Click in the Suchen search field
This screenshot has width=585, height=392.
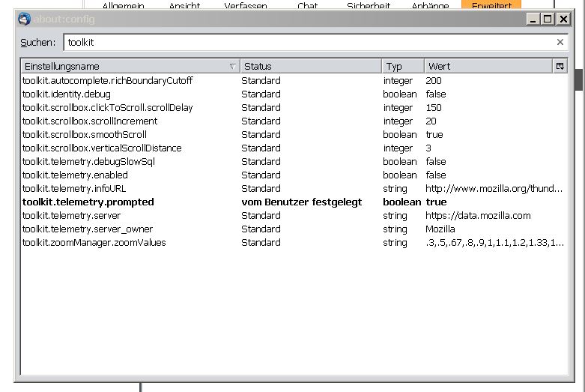pyautogui.click(x=307, y=43)
